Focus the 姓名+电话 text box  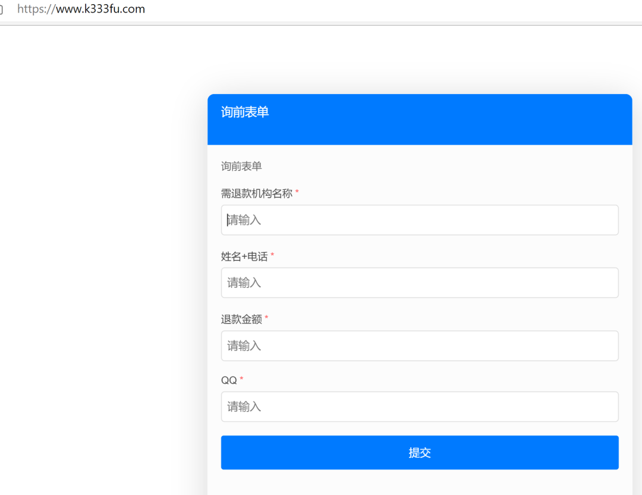coord(419,283)
